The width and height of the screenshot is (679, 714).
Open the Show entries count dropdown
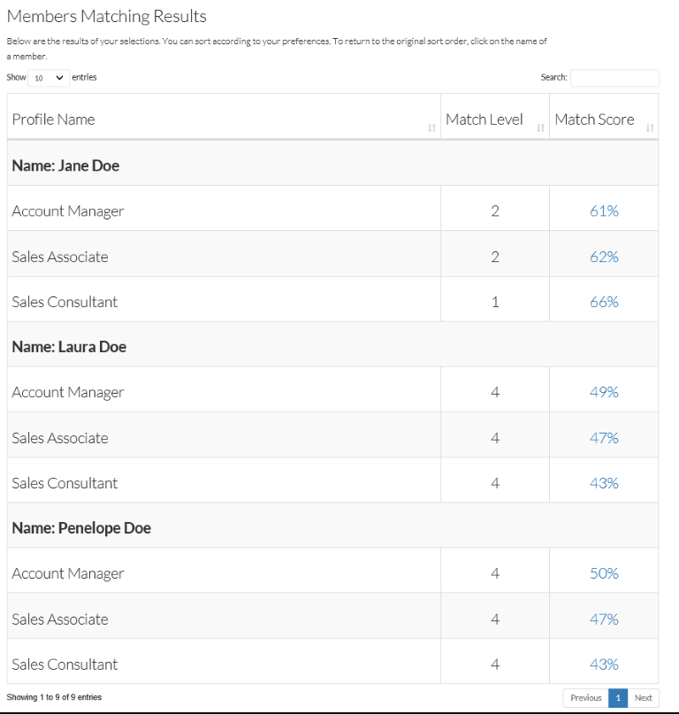click(49, 78)
